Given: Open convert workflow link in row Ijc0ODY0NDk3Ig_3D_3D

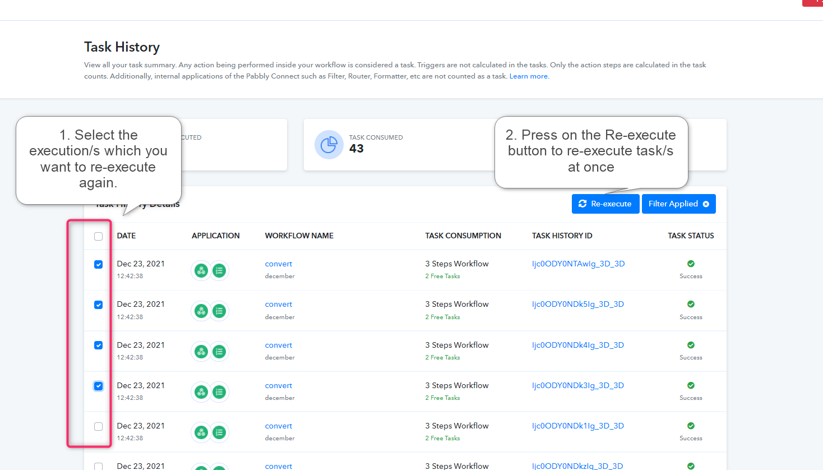Looking at the screenshot, I should coord(279,385).
